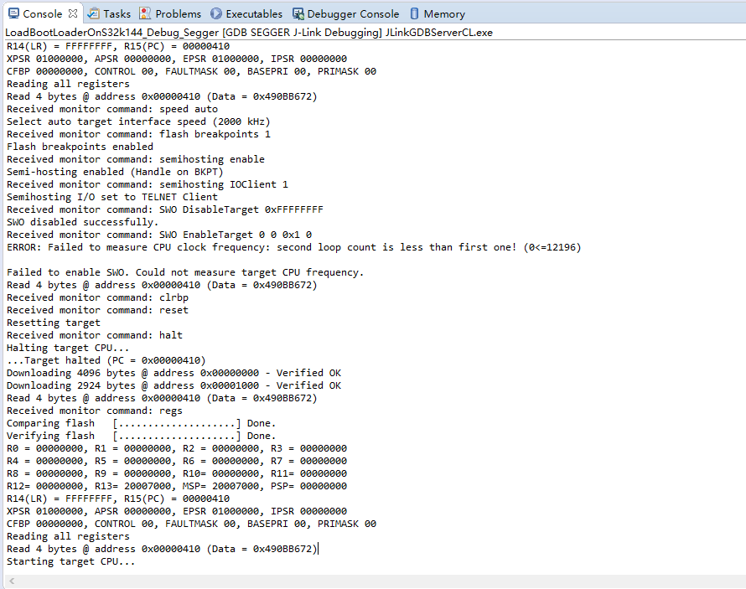The image size is (746, 589).
Task: Click the Debugger Console tab bug icon
Action: coord(298,13)
